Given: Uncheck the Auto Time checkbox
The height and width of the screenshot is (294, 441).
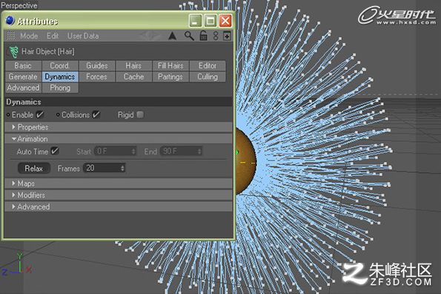Looking at the screenshot, I should [55, 151].
